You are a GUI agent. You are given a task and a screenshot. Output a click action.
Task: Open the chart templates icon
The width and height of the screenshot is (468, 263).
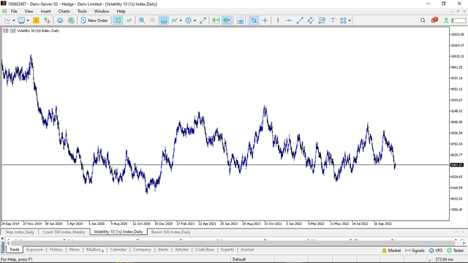pyautogui.click(x=21, y=20)
